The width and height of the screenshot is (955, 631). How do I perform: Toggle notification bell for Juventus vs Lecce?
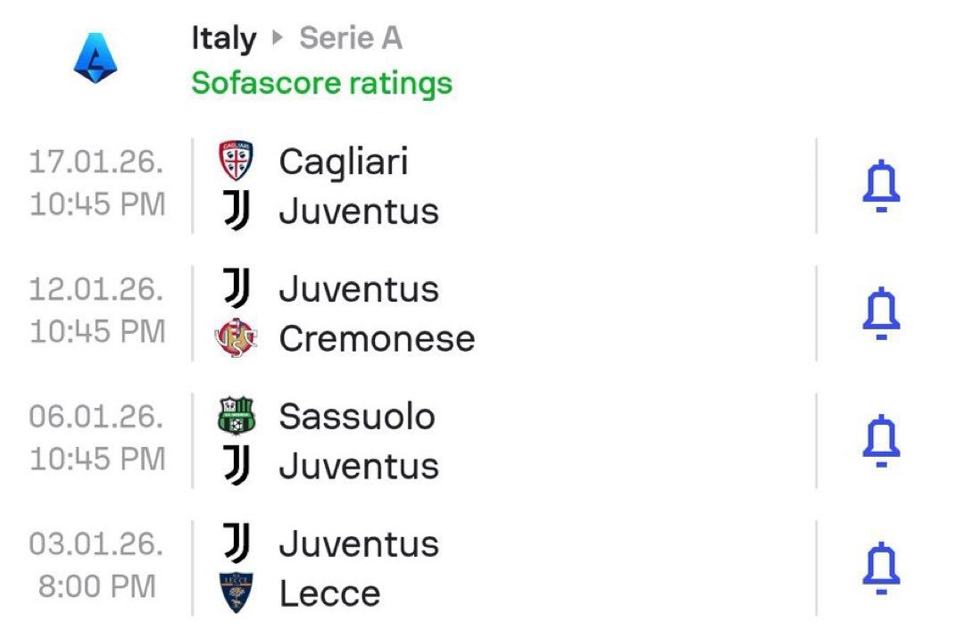(x=881, y=568)
